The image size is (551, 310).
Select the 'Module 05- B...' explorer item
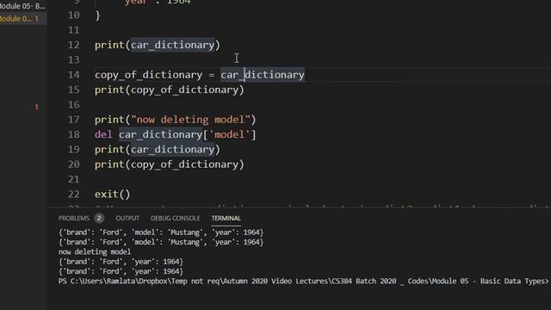[x=22, y=6]
